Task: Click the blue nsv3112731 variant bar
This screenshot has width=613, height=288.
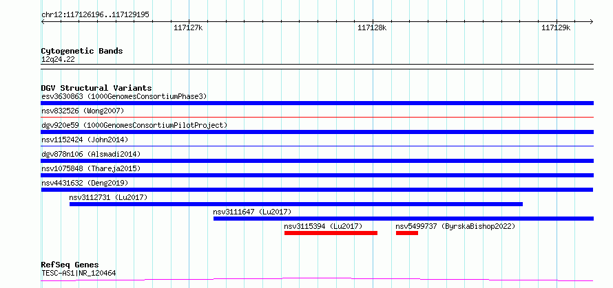Action: [x=296, y=204]
